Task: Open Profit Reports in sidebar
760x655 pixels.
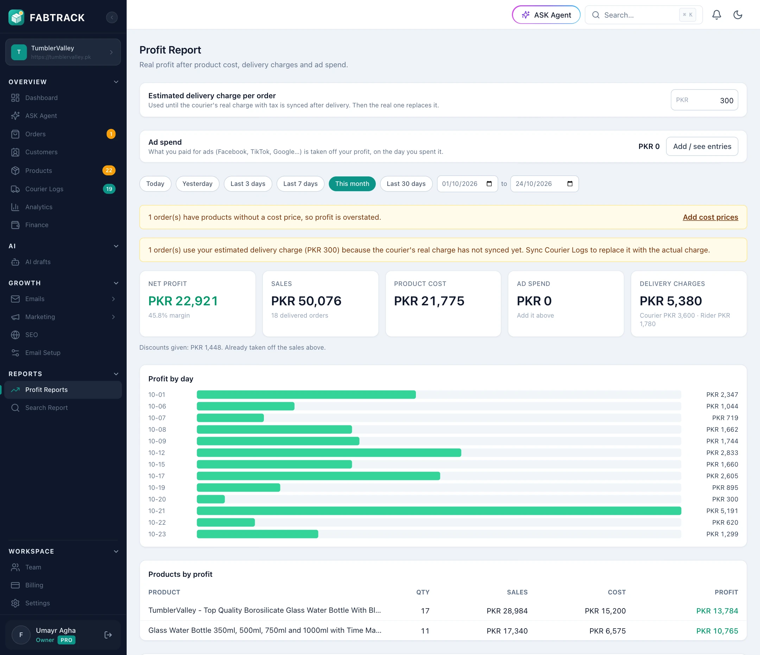Action: 63,389
